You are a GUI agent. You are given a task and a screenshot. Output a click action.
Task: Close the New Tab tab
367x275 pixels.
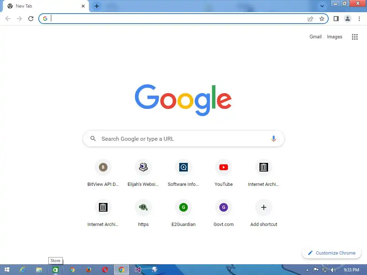point(83,6)
